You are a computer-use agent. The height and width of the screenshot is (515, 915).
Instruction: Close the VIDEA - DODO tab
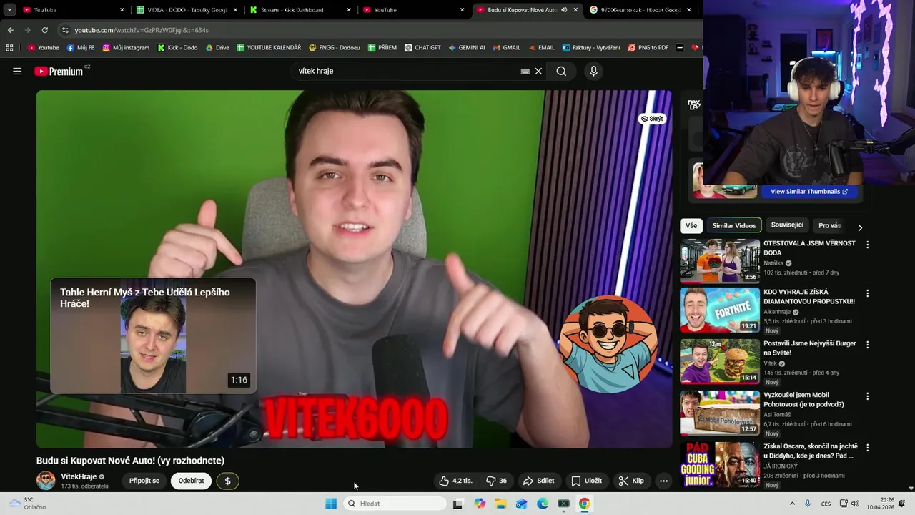coord(235,10)
